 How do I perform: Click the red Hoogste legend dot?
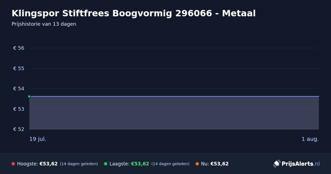point(13,164)
